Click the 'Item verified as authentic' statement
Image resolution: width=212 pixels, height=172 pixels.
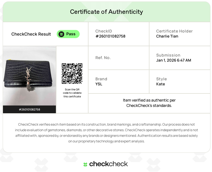149,103
